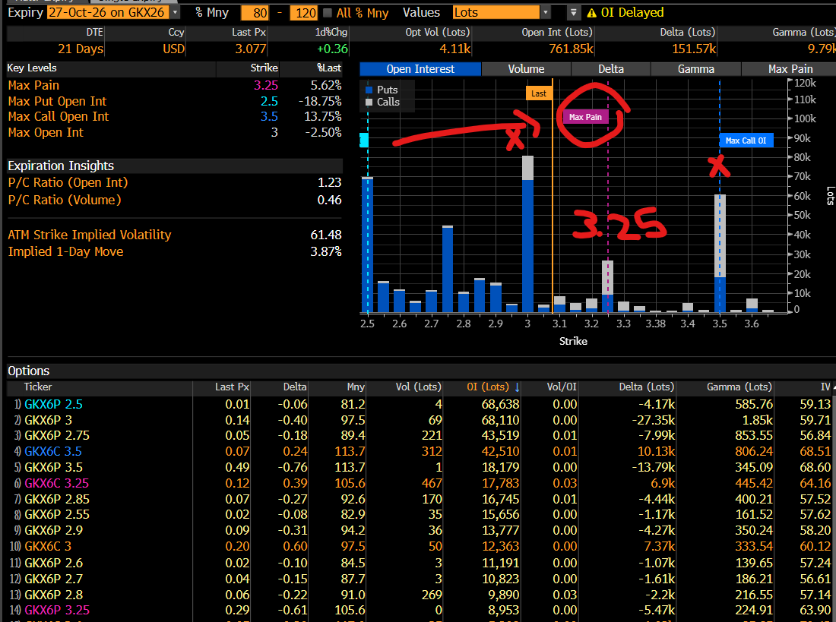Click the Expiry field showing 27-Oct-26 on GKX26
This screenshot has width=836, height=622.
108,13
